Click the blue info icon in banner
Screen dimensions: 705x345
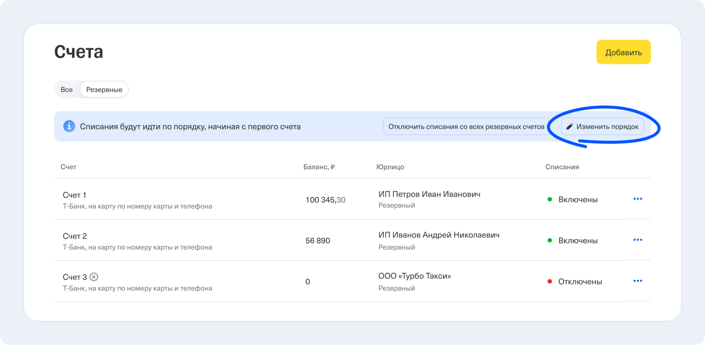pyautogui.click(x=69, y=126)
